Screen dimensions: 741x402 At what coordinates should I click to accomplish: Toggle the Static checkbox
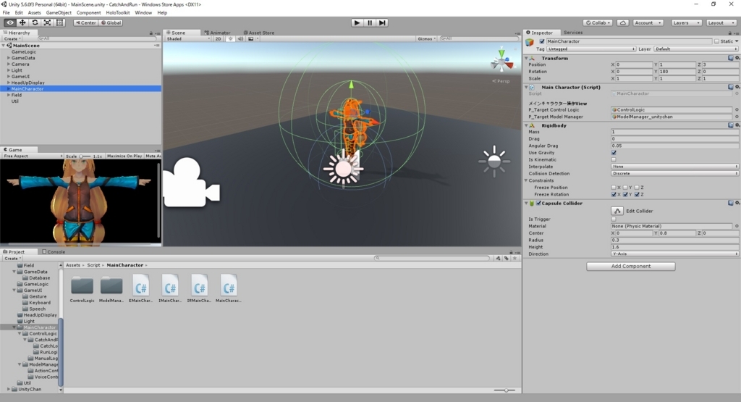click(716, 41)
